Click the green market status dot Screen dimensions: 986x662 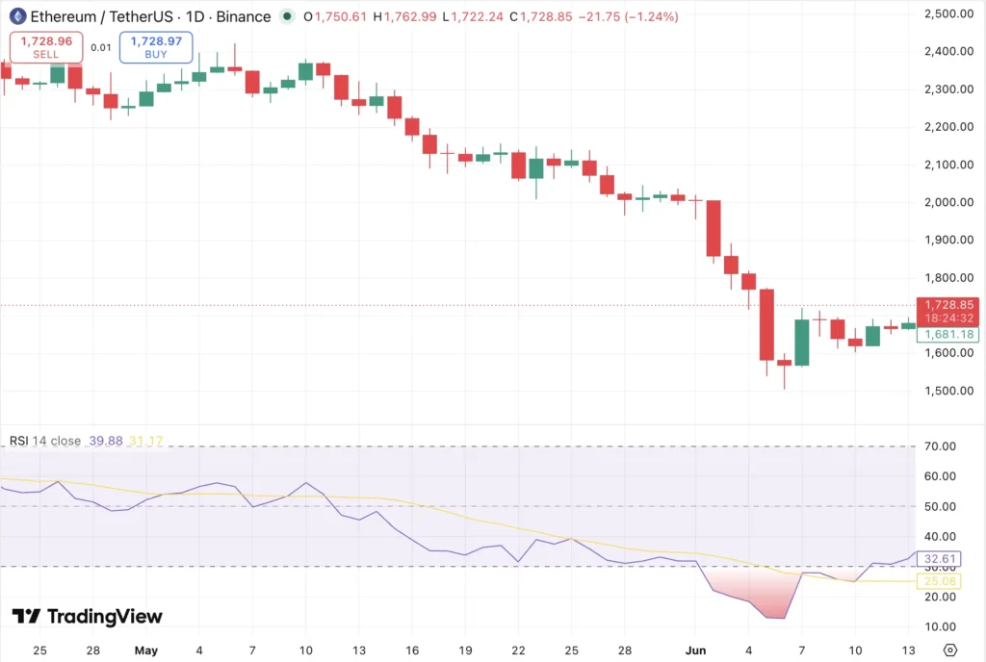(287, 16)
